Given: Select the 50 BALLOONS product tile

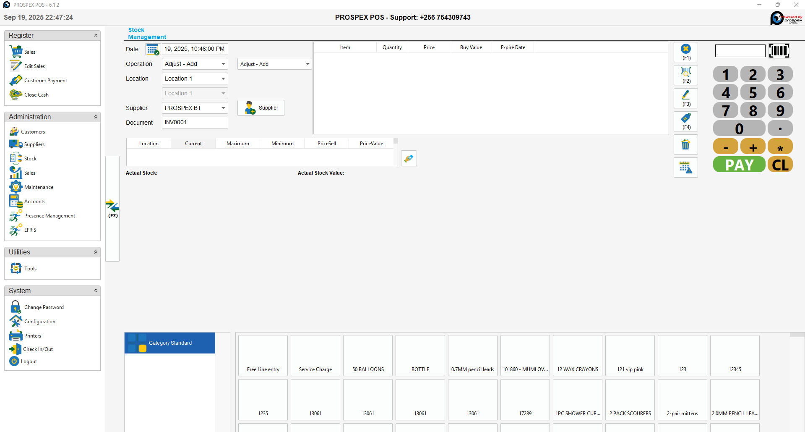Looking at the screenshot, I should (368, 356).
